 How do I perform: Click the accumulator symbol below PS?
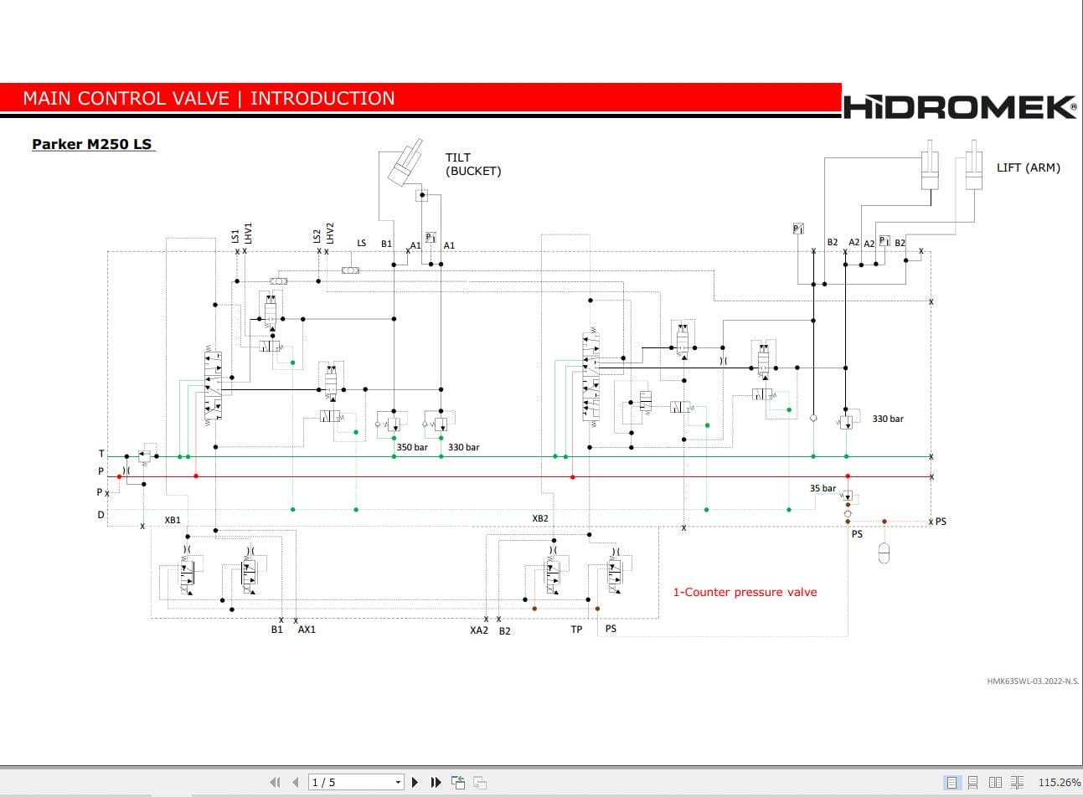click(884, 553)
